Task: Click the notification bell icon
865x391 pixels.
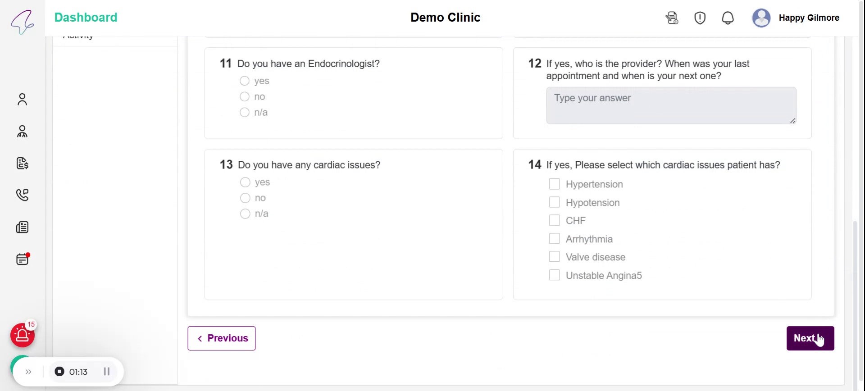Action: tap(728, 18)
